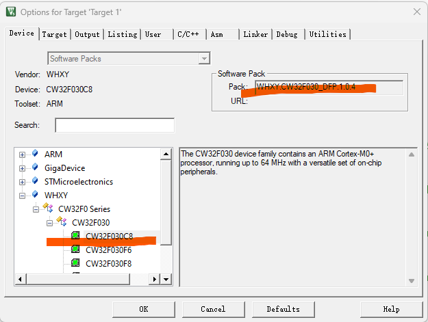
Task: Click the WHXY vendor diamond icon
Action: coord(35,194)
